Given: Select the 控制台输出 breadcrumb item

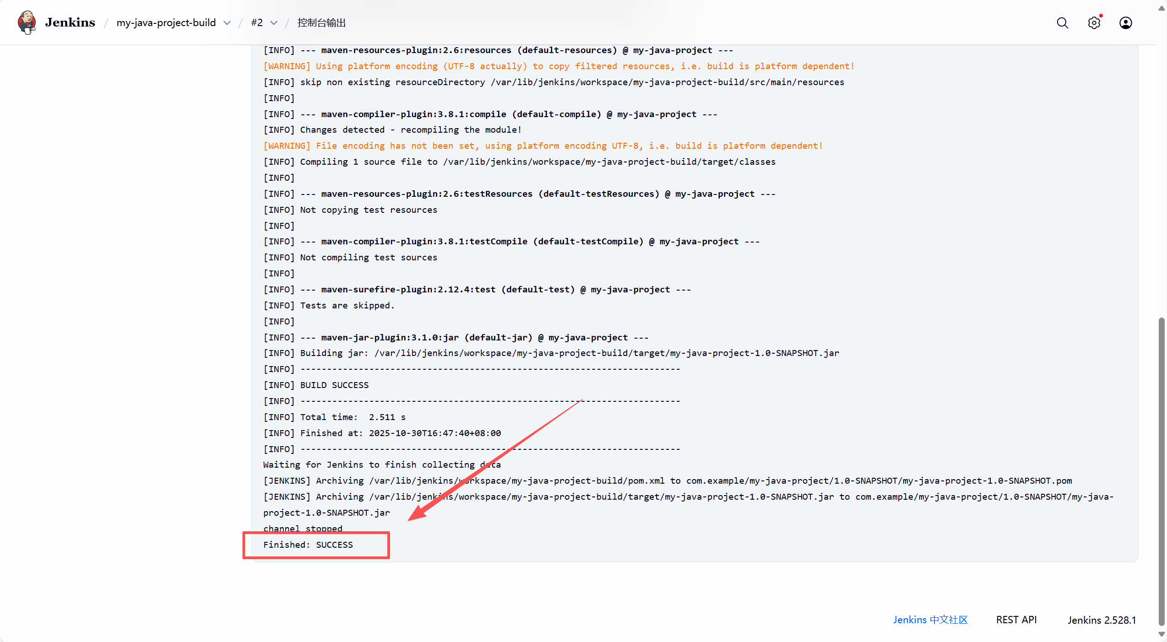Looking at the screenshot, I should [321, 23].
